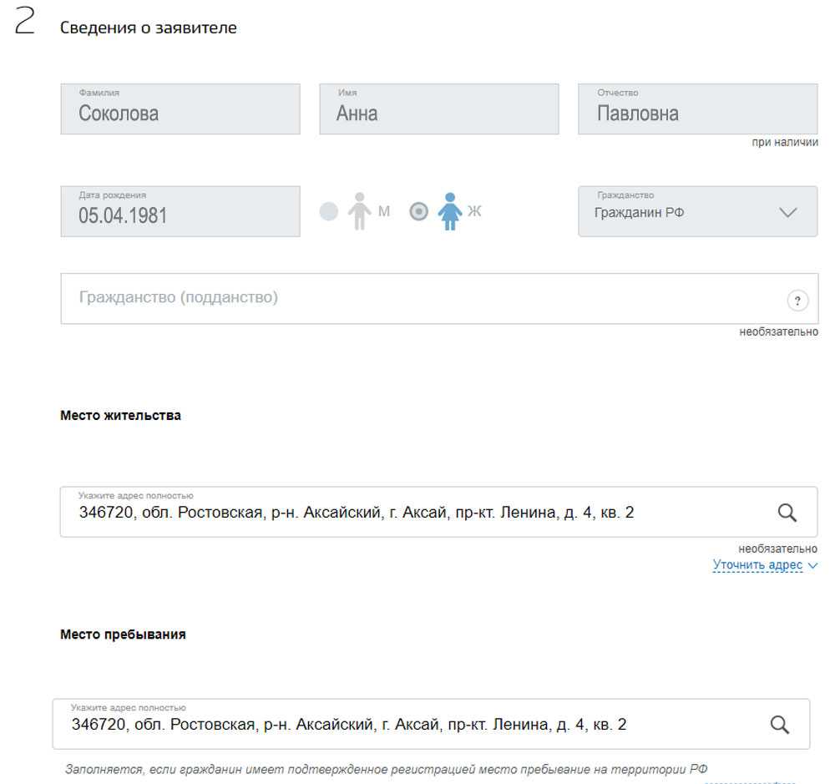The height and width of the screenshot is (784, 835).
Task: Click search magnifier in Место жительства address
Action: click(x=787, y=513)
